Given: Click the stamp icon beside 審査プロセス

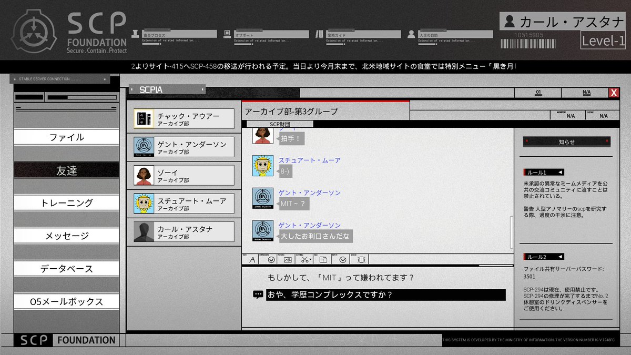Looking at the screenshot, I should coord(136,34).
